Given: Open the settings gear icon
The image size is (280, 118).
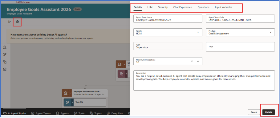Looking at the screenshot, I should coord(17,22).
